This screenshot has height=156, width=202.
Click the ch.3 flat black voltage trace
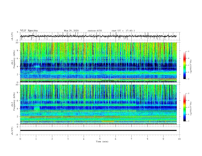[98, 131]
